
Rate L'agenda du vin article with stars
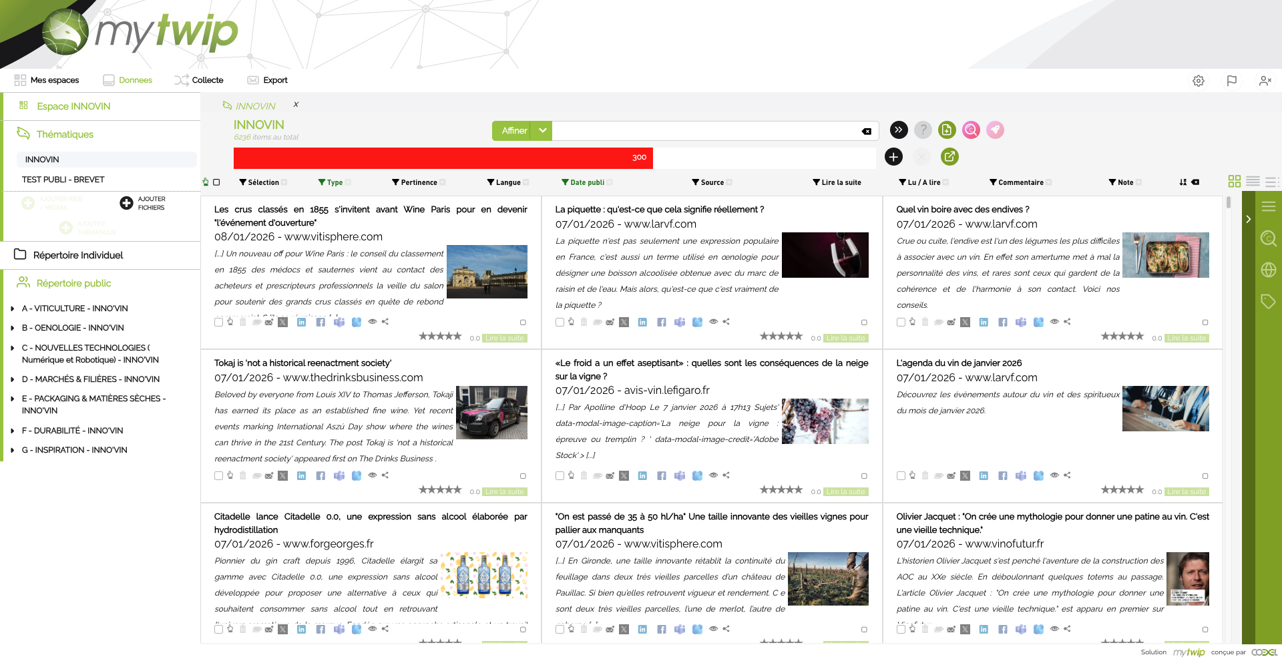[1122, 490]
